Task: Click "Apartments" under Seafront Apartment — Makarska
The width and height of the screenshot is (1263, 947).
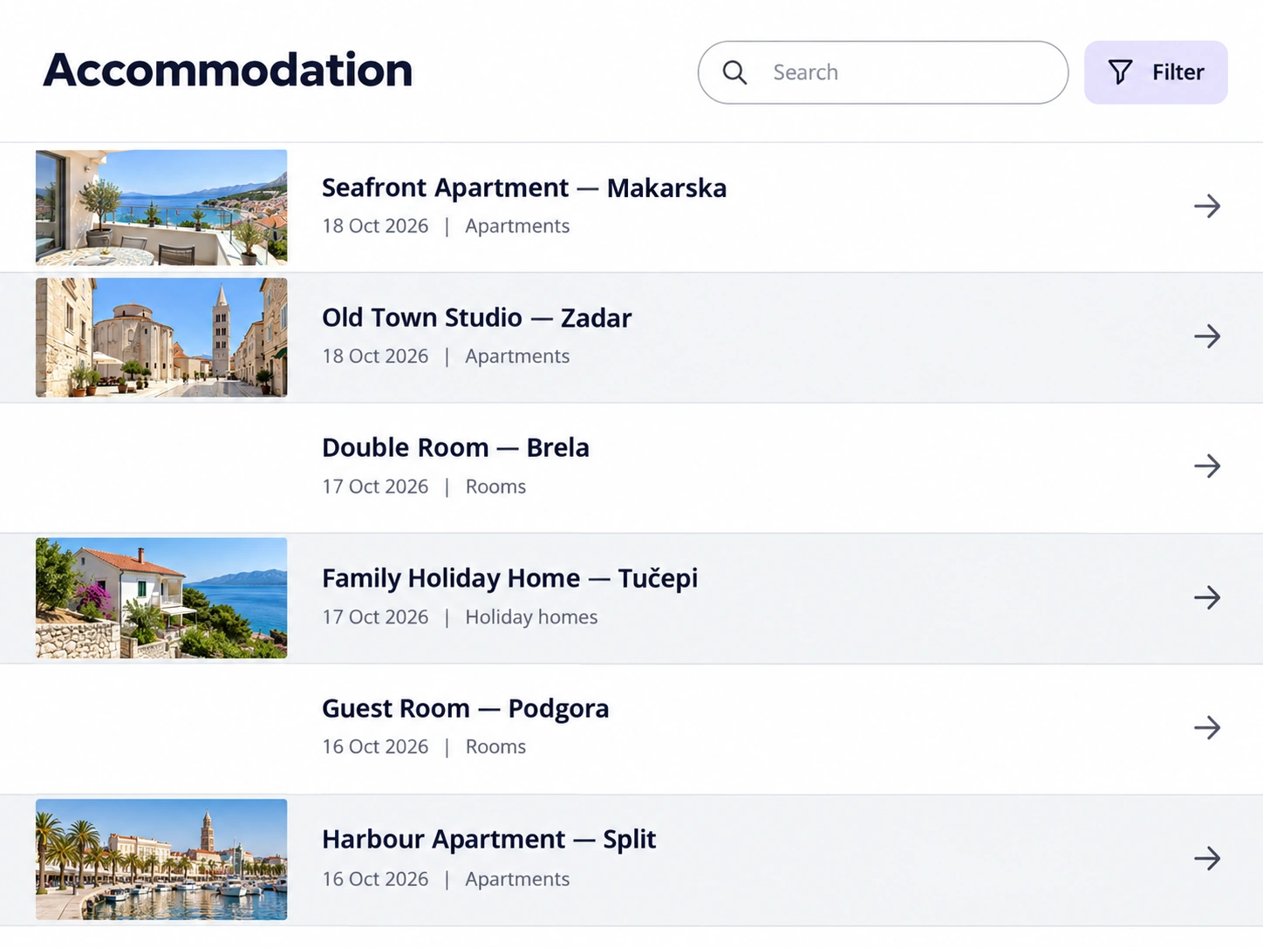Action: tap(517, 226)
